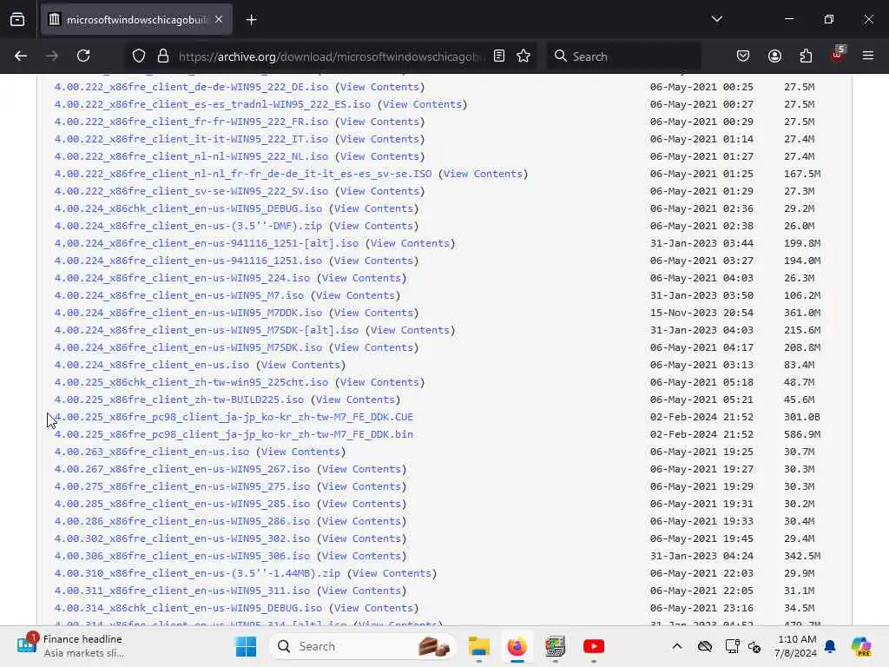View Contents of WIN95_222_ES.iso
889x667 pixels.
point(423,104)
